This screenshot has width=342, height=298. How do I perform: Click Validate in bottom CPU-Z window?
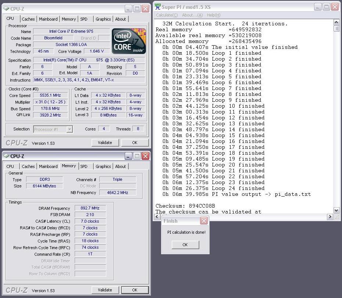tap(105, 290)
